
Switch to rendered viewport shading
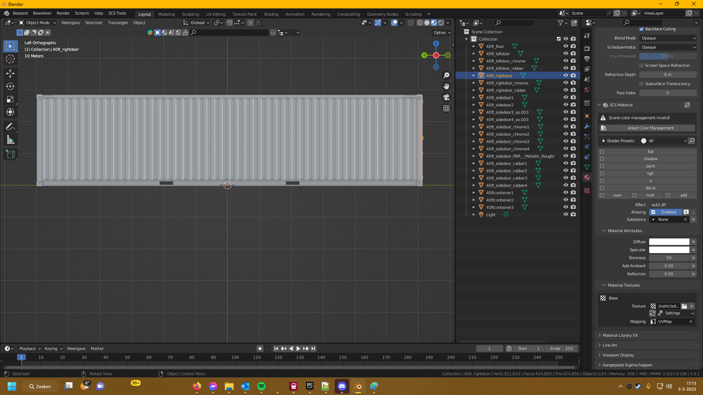click(x=441, y=23)
